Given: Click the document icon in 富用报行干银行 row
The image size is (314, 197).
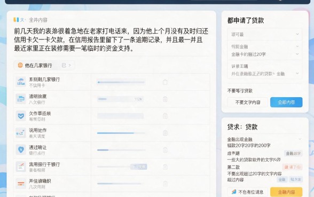Looking at the screenshot, I should click(x=21, y=167).
